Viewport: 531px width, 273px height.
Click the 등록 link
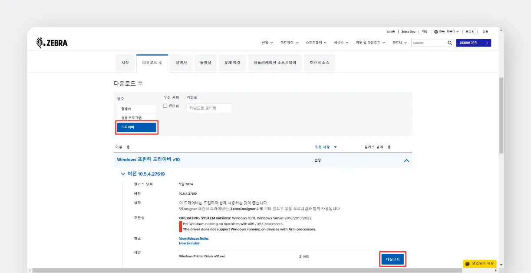click(485, 31)
